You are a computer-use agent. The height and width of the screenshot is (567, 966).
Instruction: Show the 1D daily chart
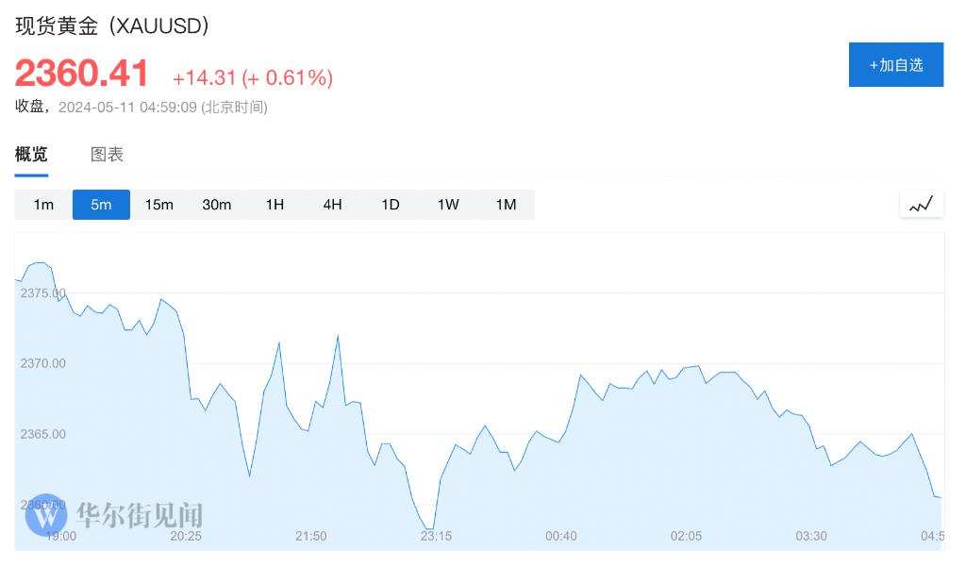pyautogui.click(x=390, y=205)
